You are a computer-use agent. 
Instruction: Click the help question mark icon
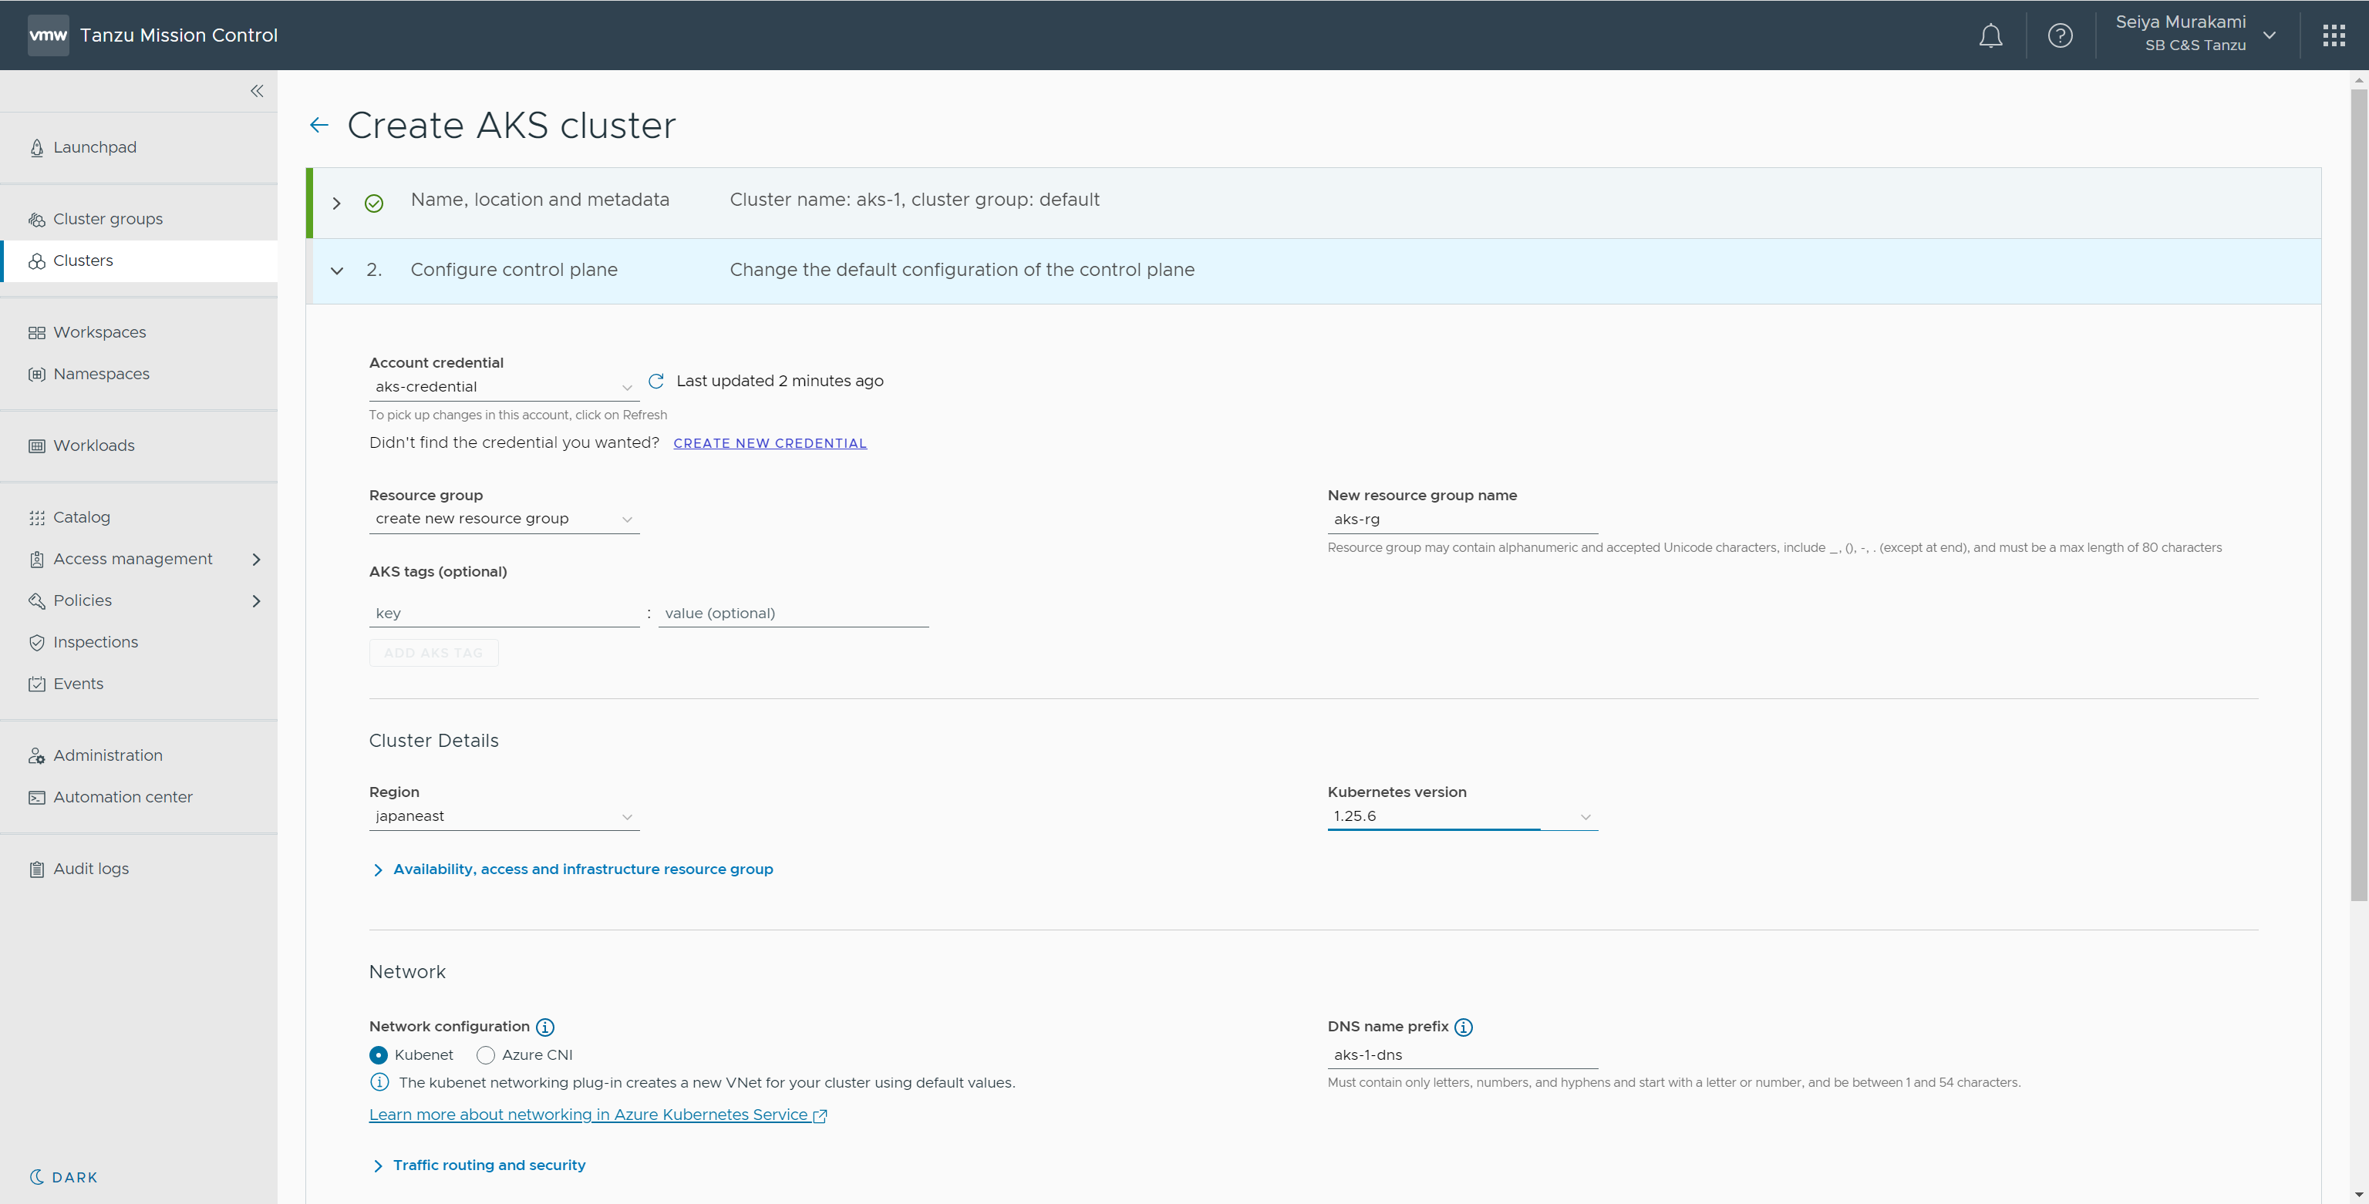click(2060, 36)
